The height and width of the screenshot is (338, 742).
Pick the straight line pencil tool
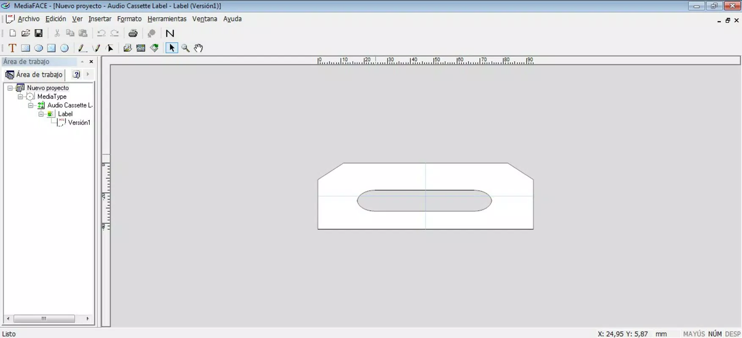[82, 48]
